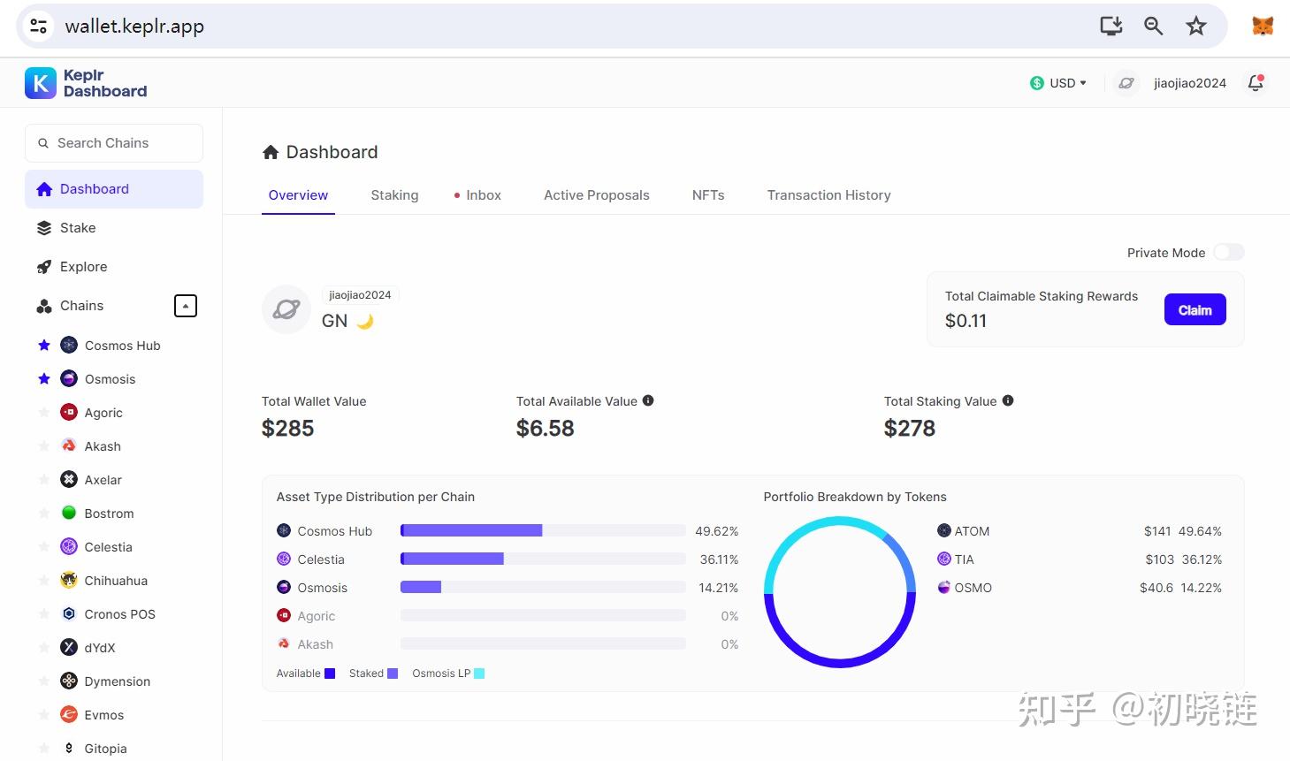This screenshot has width=1290, height=761.
Task: Click the Bostrom green chain icon
Action: coord(69,513)
